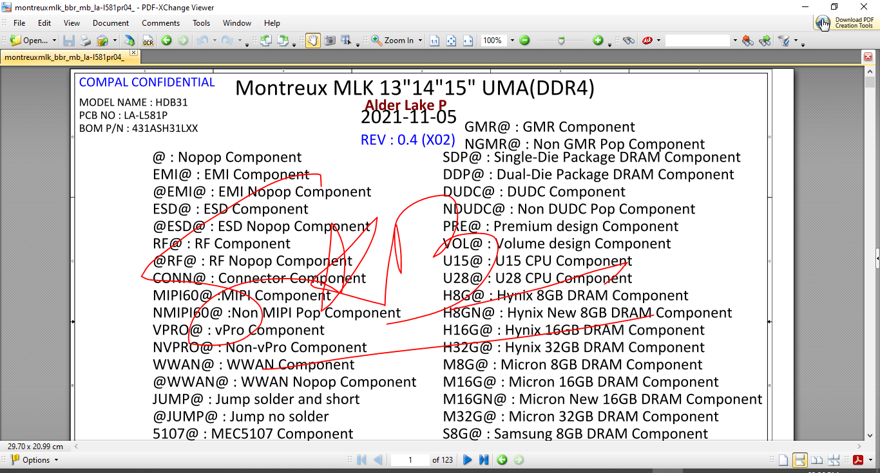Viewport: 880px width, 473px height.
Task: Find the previous search result
Action: tap(747, 41)
